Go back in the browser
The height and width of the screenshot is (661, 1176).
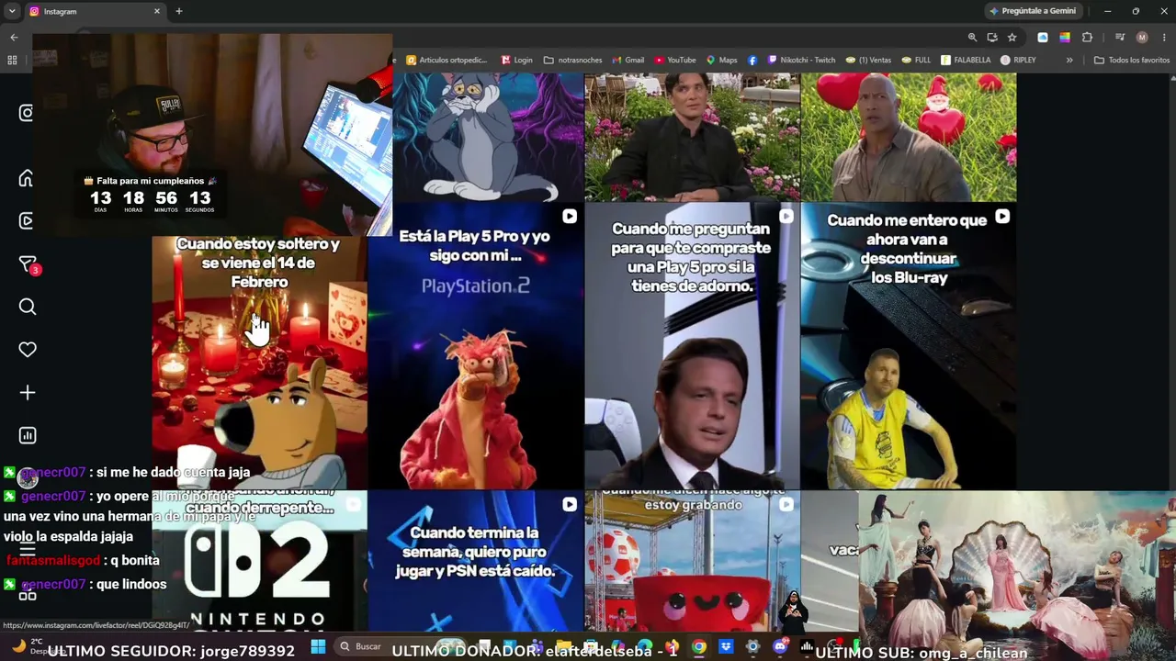[14, 38]
